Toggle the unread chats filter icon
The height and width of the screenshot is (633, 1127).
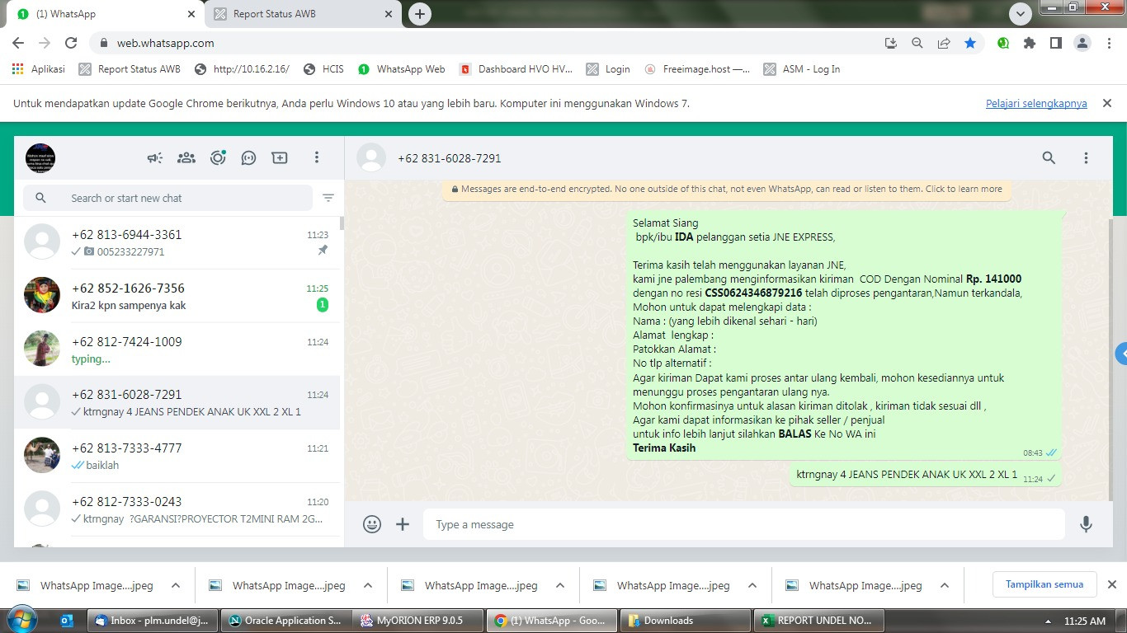point(328,198)
